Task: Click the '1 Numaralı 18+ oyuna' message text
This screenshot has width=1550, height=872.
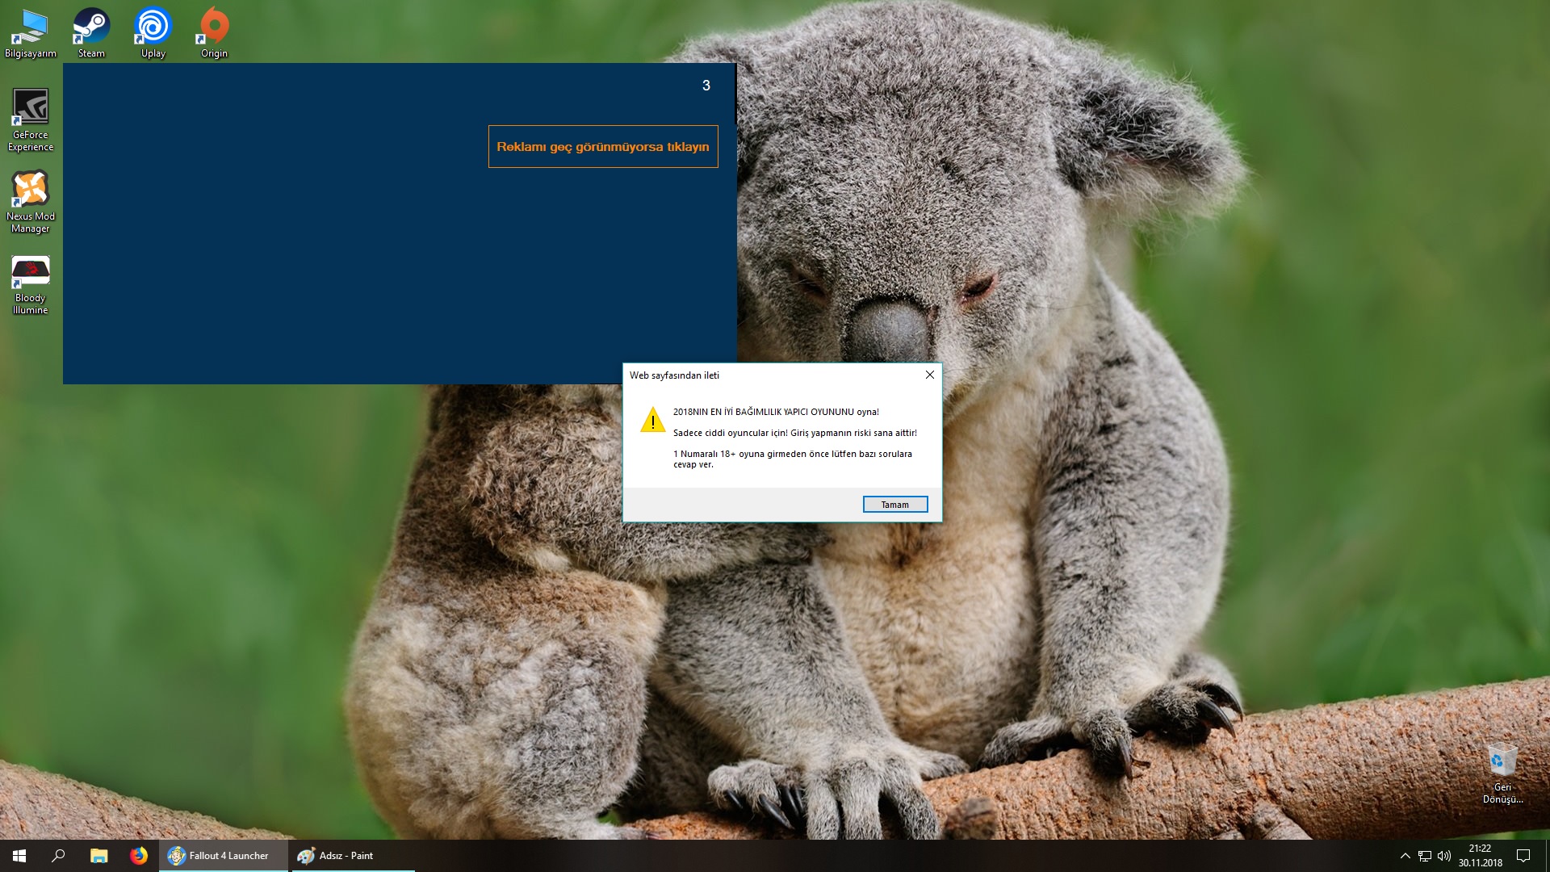Action: (x=793, y=459)
